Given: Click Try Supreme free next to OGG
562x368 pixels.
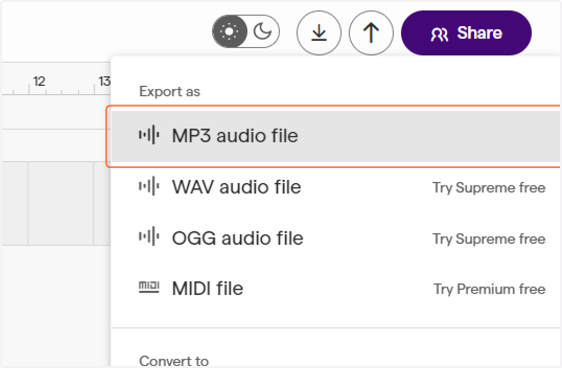Looking at the screenshot, I should (489, 239).
